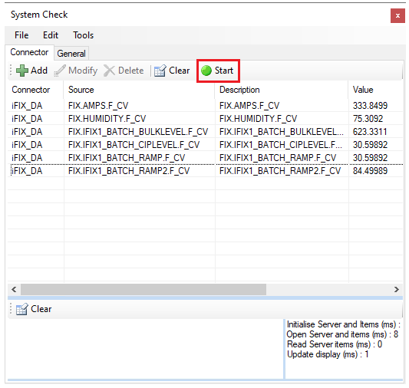Click the 'Read Server items (ms)' line

tap(335, 344)
